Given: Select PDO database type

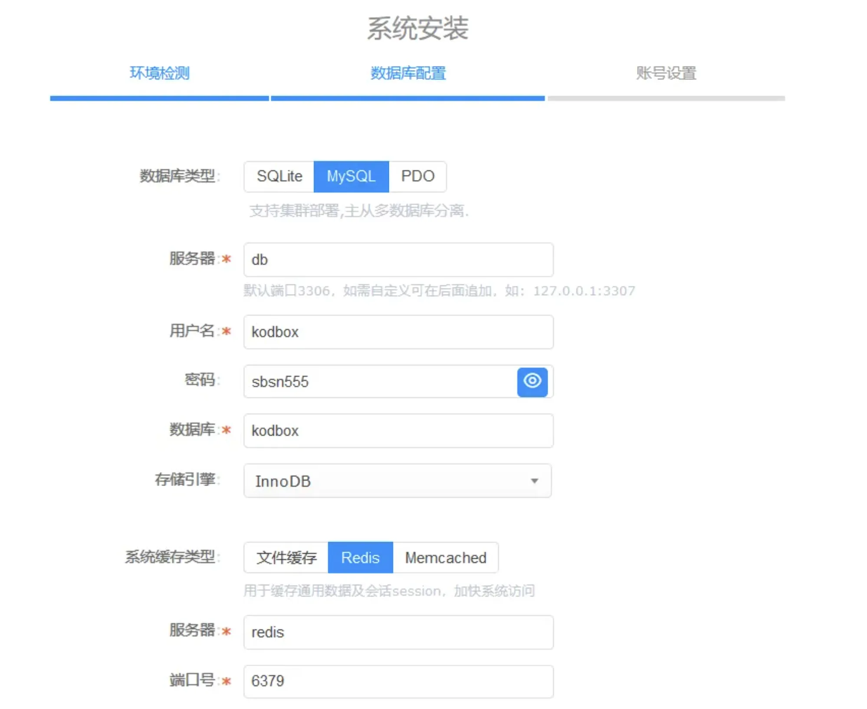Looking at the screenshot, I should coord(417,176).
